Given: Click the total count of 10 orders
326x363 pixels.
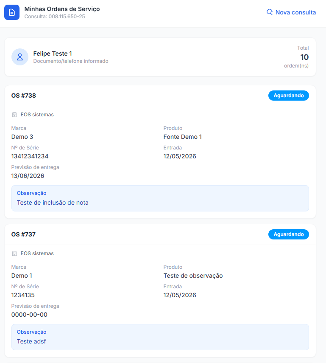Looking at the screenshot, I should (x=304, y=57).
